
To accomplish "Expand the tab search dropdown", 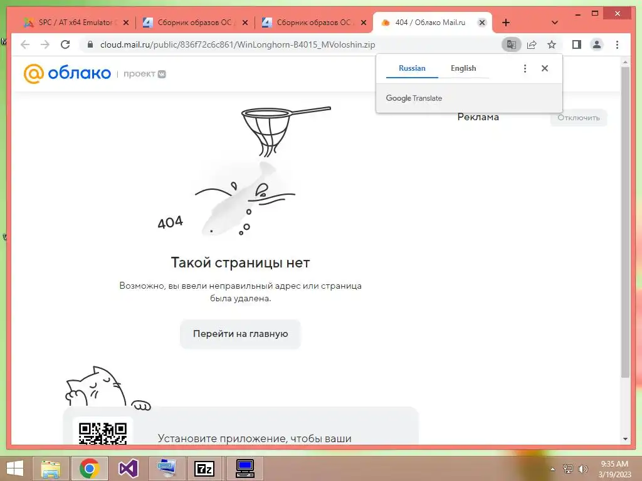I will click(x=554, y=23).
